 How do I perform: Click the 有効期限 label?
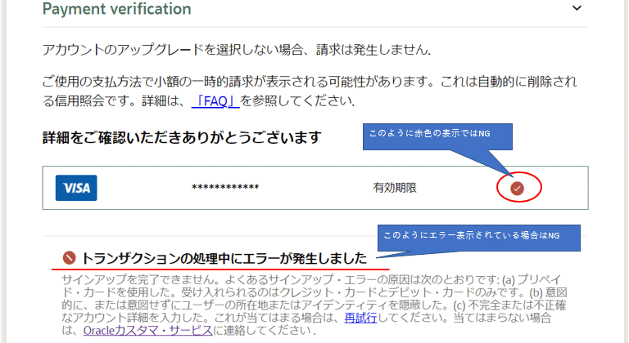click(395, 188)
